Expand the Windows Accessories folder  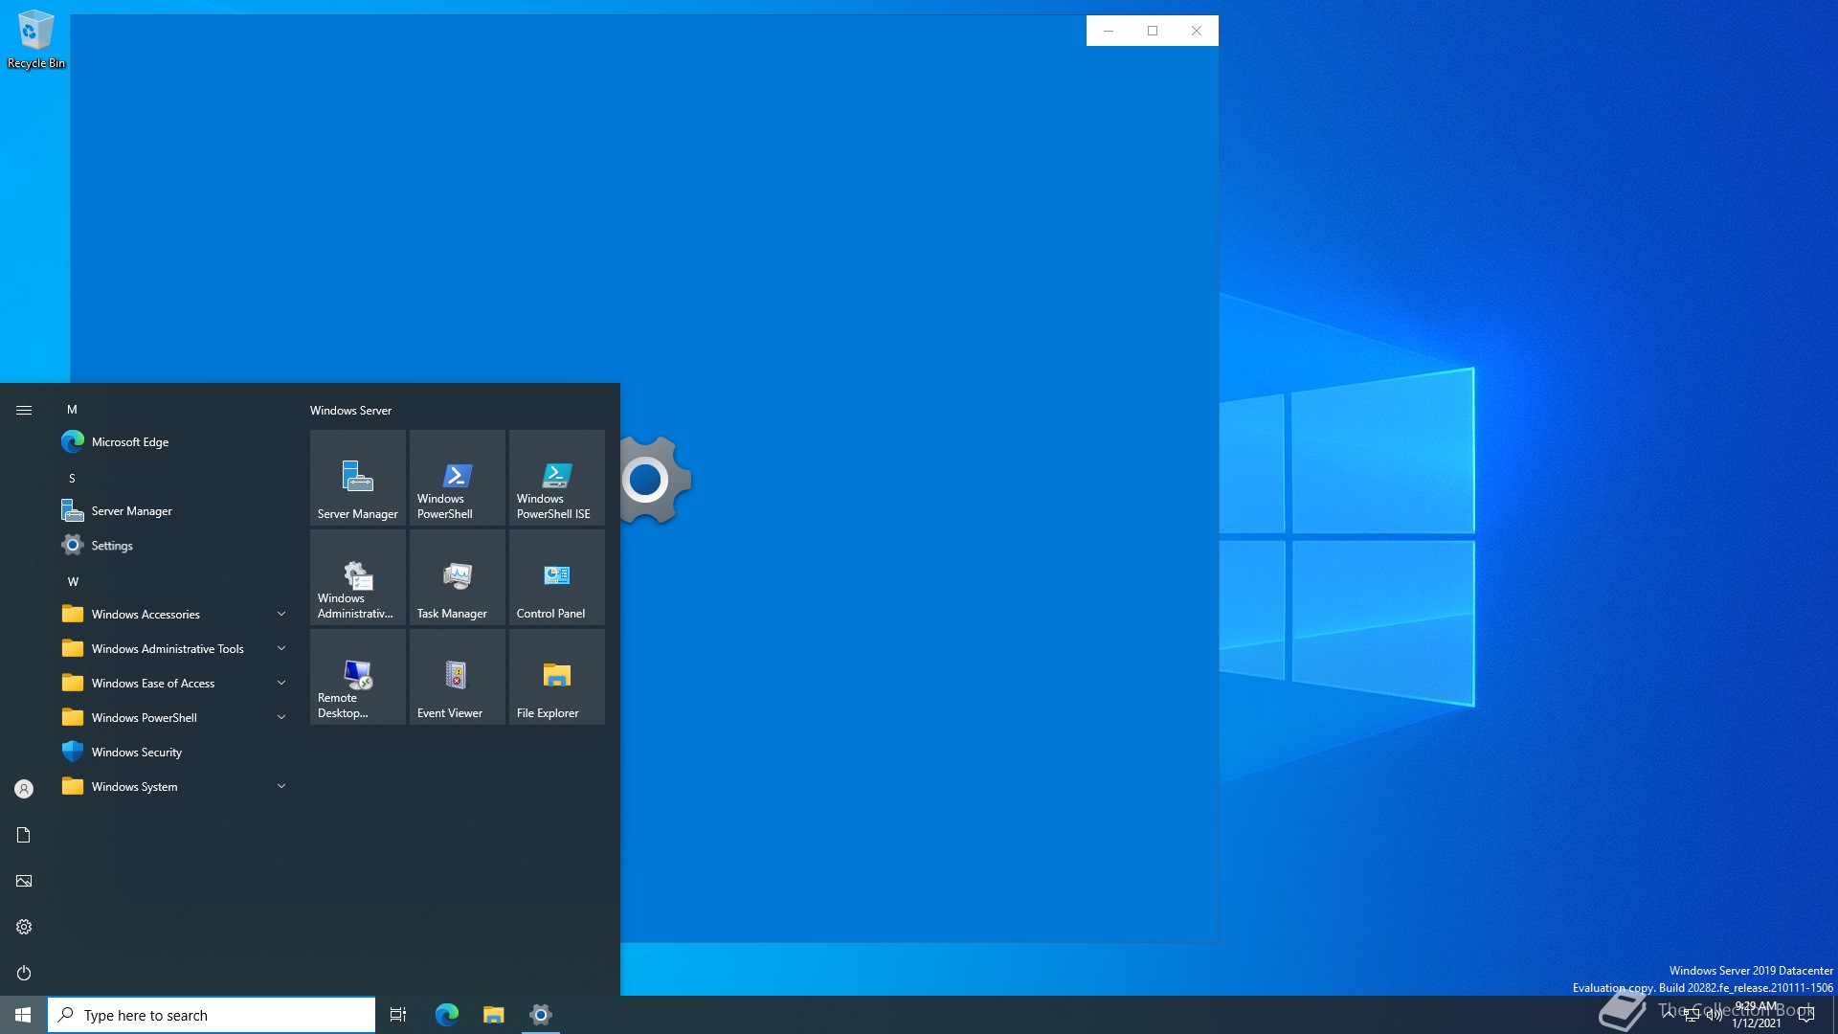tap(176, 614)
